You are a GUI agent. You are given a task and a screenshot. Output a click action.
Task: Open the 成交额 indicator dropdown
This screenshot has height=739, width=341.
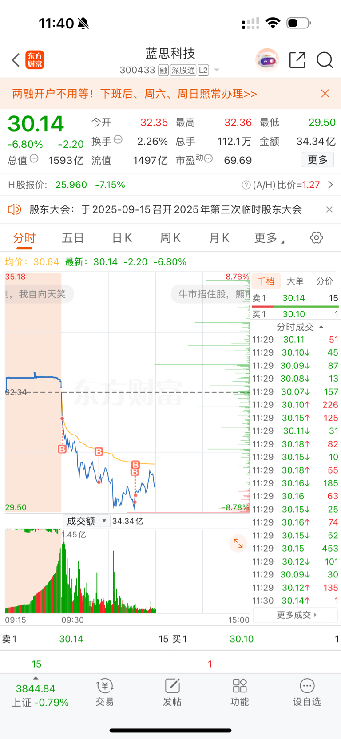click(x=87, y=521)
